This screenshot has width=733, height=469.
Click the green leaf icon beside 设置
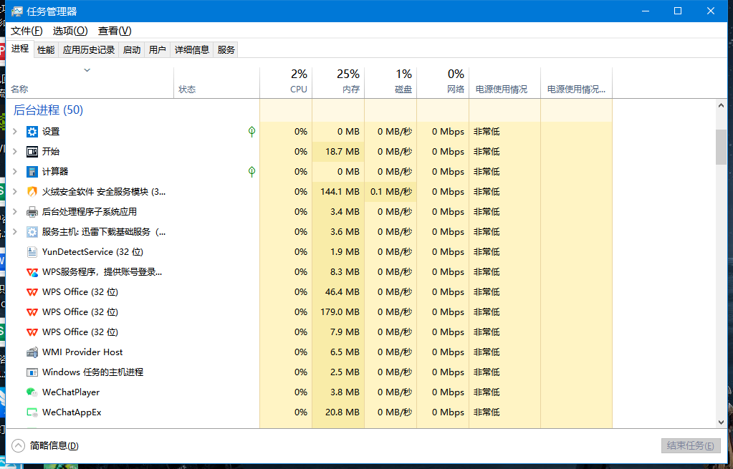pos(251,131)
